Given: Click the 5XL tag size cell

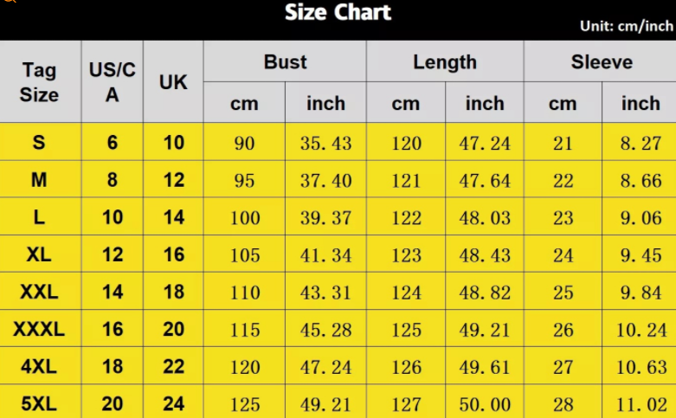Looking at the screenshot, I should click(x=39, y=404).
